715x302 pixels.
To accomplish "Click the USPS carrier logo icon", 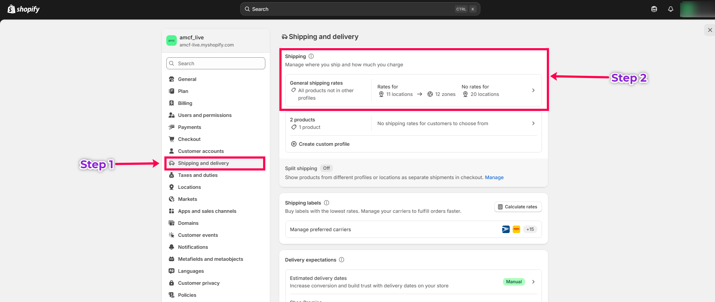I will pos(506,229).
